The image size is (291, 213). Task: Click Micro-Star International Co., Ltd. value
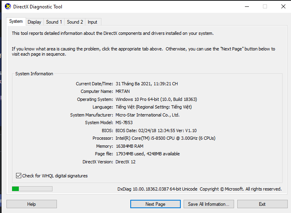(x=148, y=115)
